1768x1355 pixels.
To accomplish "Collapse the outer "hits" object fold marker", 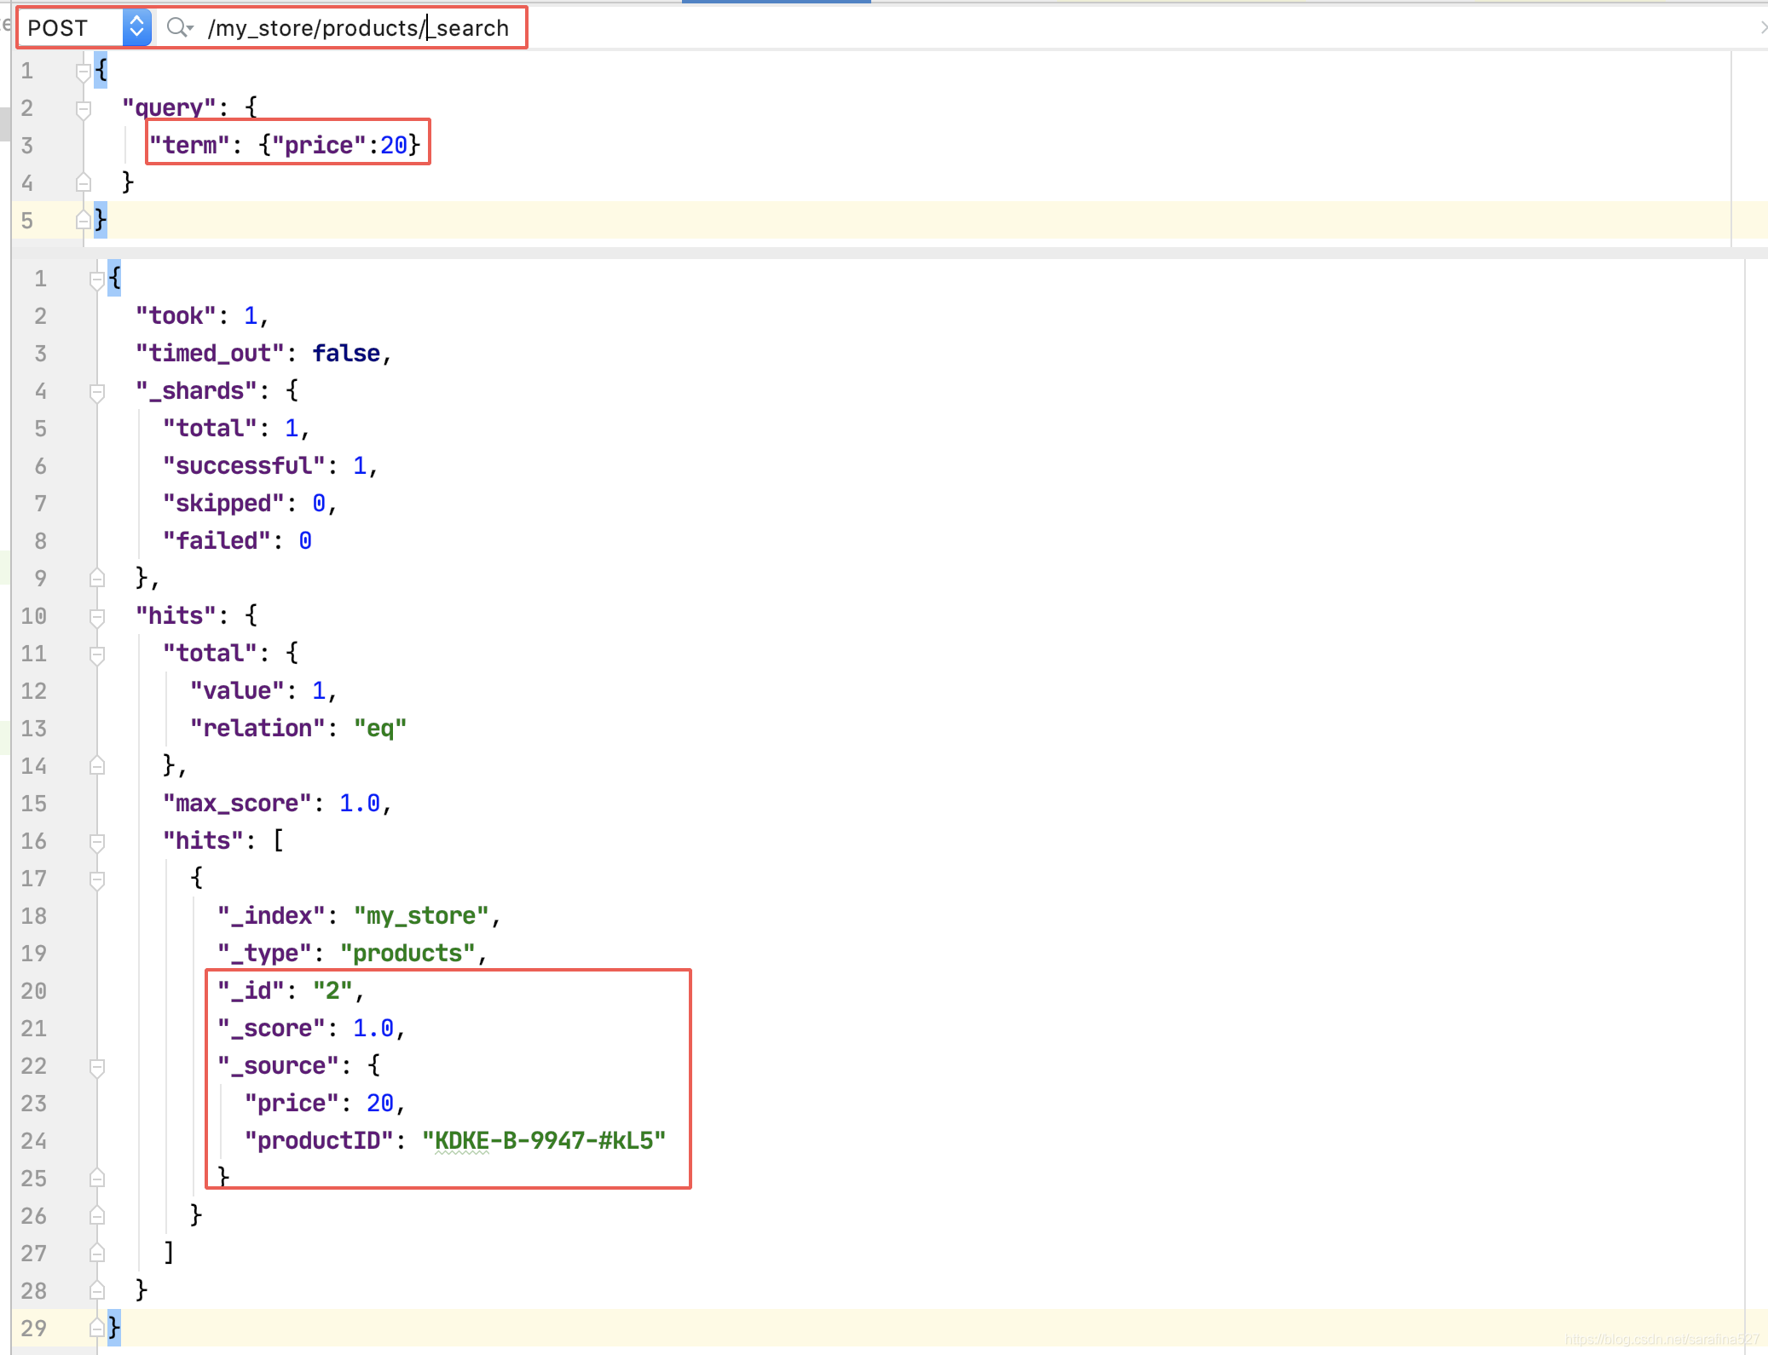I will 97,616.
